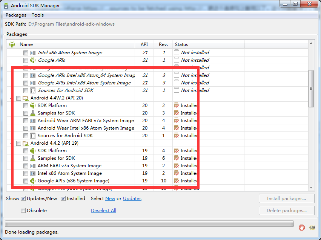Image resolution: width=321 pixels, height=240 pixels.
Task: Click the Android 4.4W.2 folder icon
Action: pos(26,98)
